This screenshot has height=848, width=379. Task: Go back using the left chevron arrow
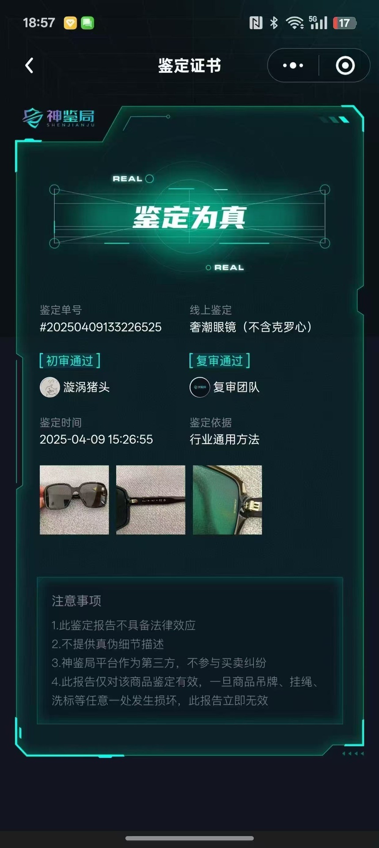29,65
